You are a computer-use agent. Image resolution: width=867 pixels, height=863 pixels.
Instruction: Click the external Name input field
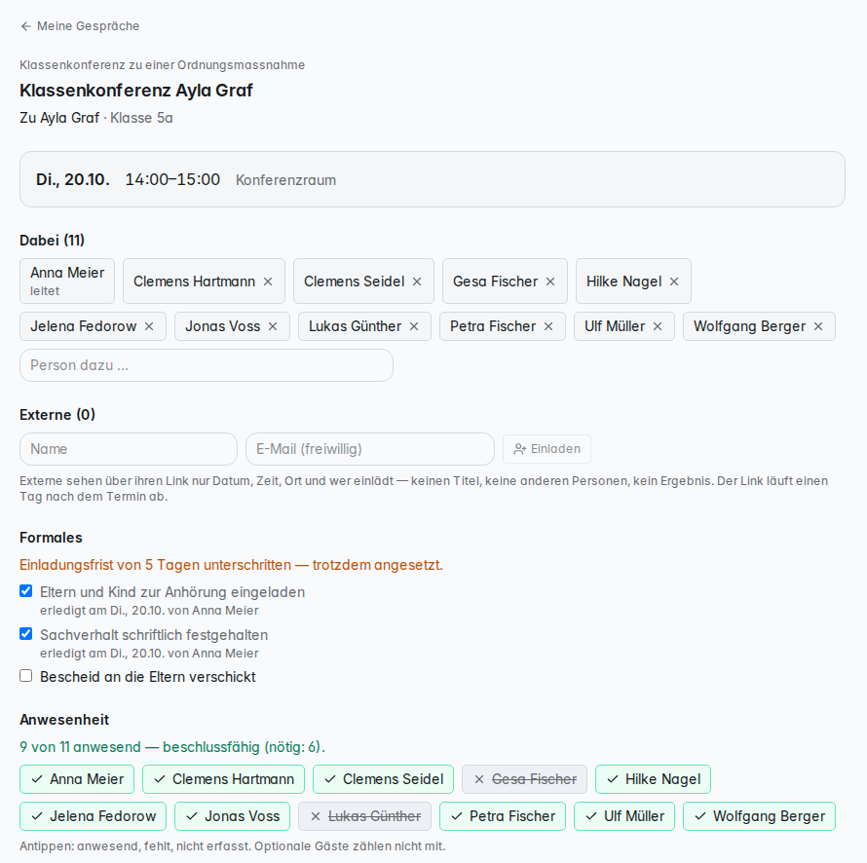(x=129, y=449)
